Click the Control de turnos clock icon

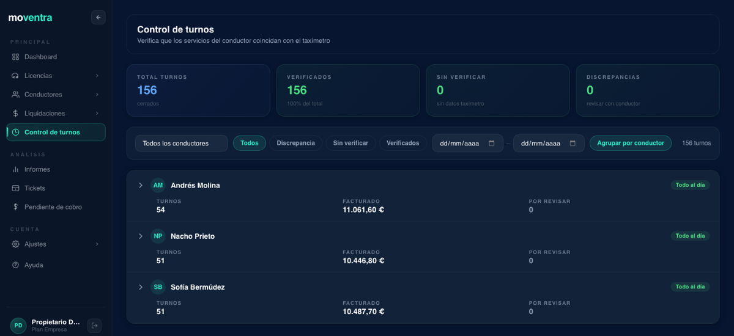15,132
